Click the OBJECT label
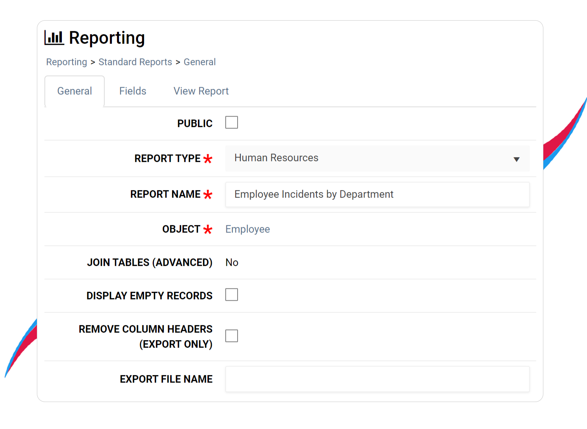Image resolution: width=587 pixels, height=429 pixels. coord(181,229)
